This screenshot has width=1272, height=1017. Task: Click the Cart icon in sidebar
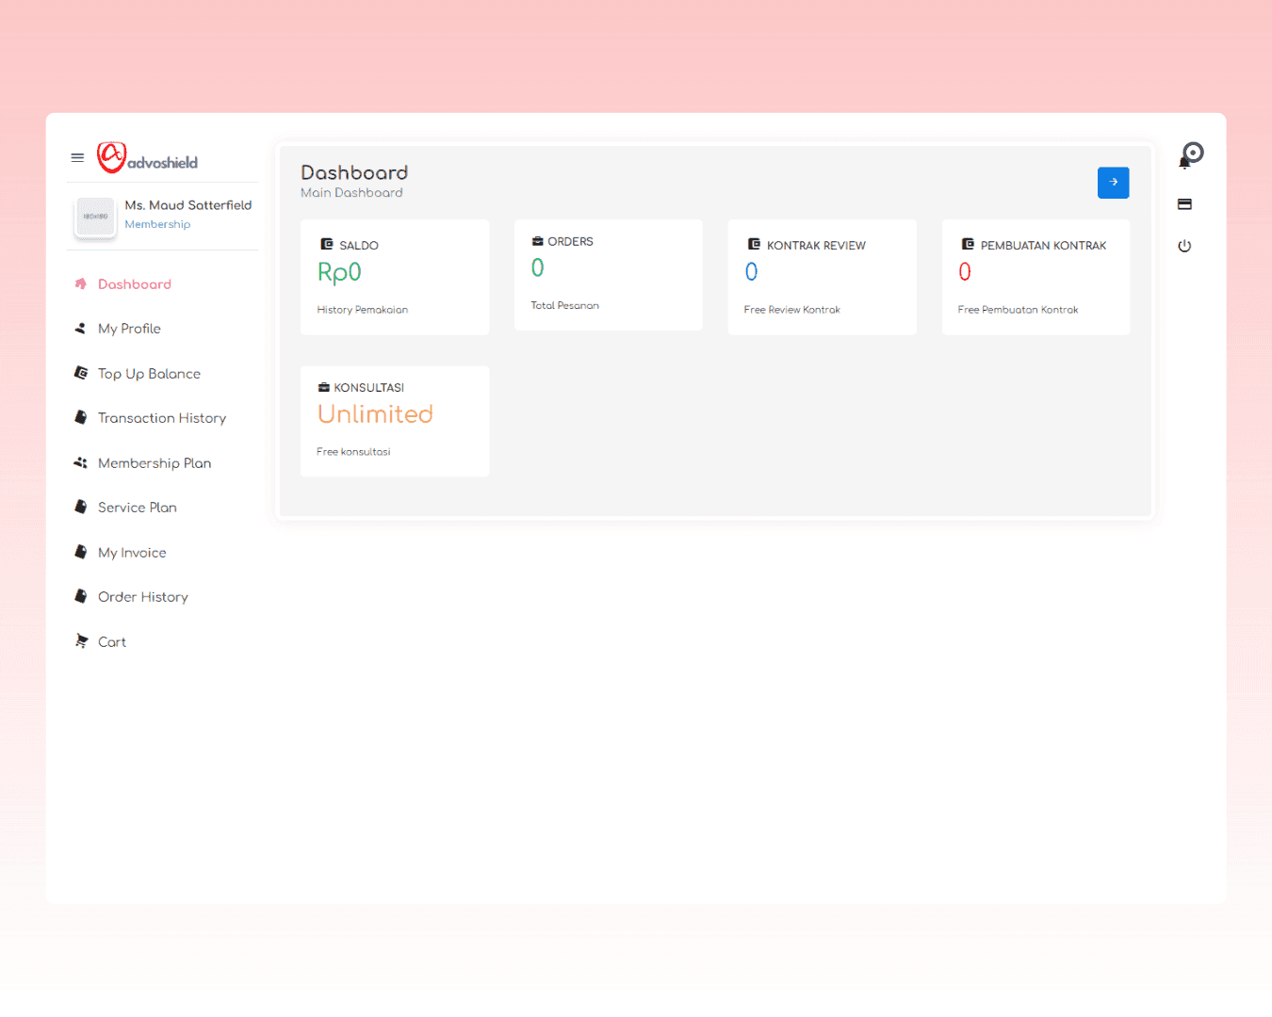point(81,641)
